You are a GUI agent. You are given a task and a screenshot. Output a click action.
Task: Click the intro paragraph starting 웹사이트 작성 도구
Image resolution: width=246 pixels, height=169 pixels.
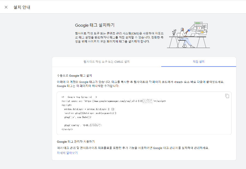[119, 37]
